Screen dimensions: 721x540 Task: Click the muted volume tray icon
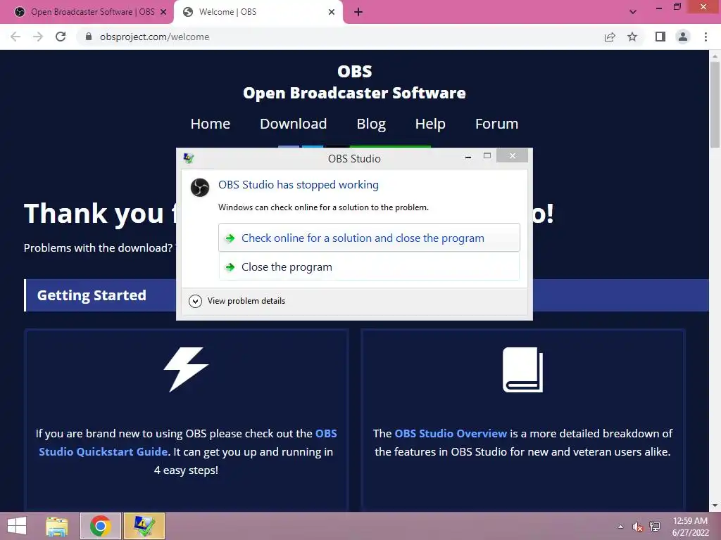pos(637,527)
